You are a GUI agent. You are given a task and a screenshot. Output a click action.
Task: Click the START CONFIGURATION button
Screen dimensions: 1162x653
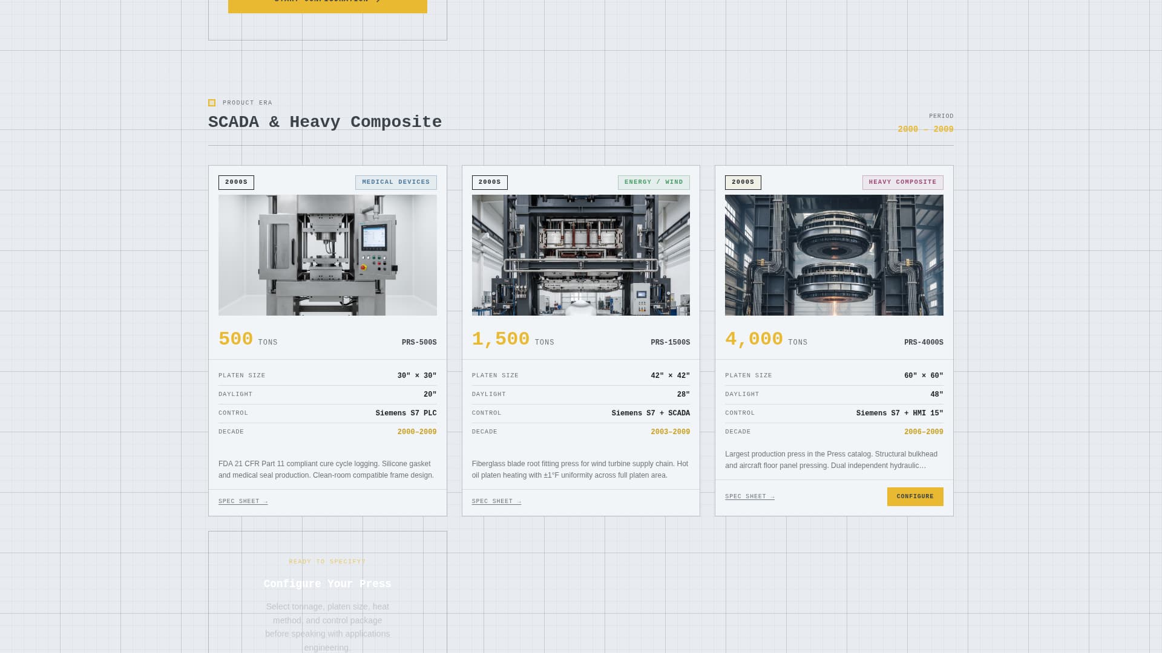pos(327,3)
